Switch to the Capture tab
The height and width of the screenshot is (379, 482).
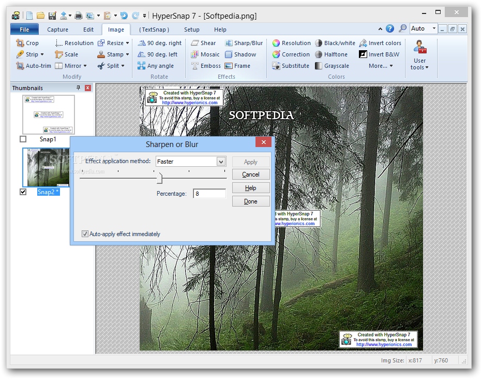click(58, 30)
